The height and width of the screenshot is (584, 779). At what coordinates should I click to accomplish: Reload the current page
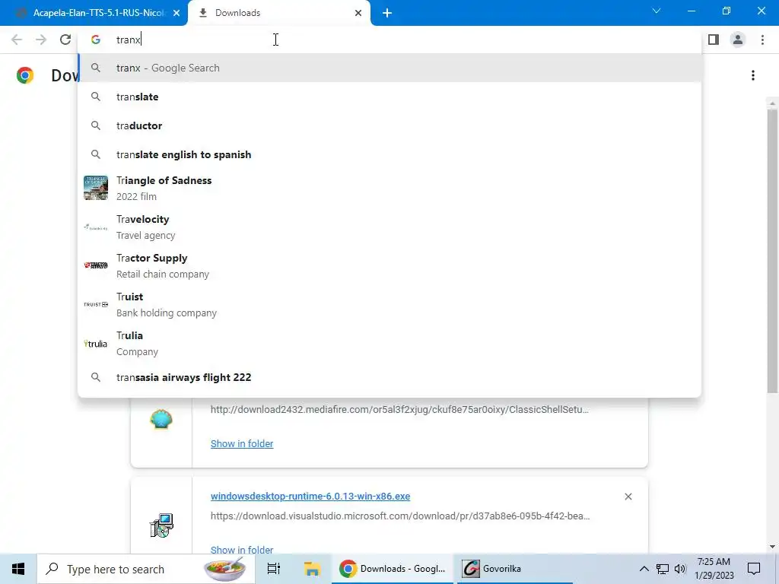click(x=65, y=40)
